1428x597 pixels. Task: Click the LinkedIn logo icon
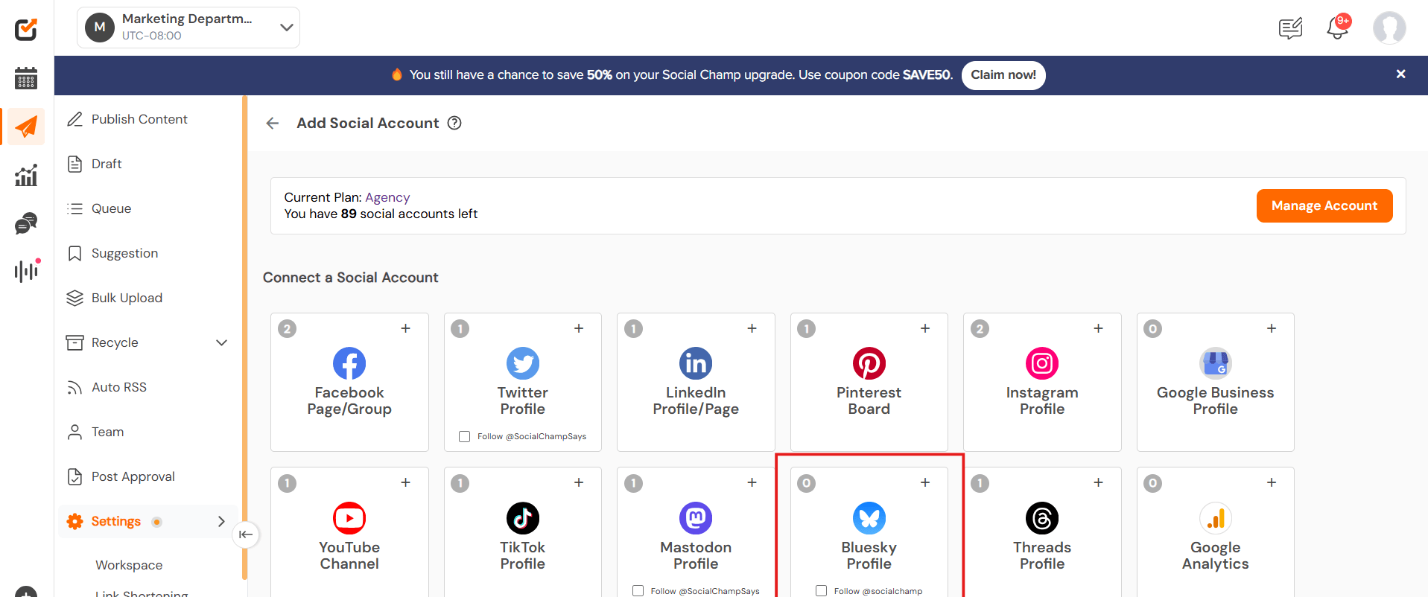[x=696, y=363]
